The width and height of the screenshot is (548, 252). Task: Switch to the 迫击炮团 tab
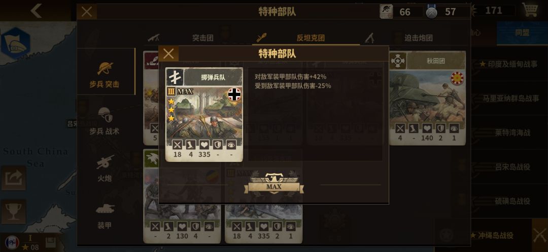(x=418, y=38)
